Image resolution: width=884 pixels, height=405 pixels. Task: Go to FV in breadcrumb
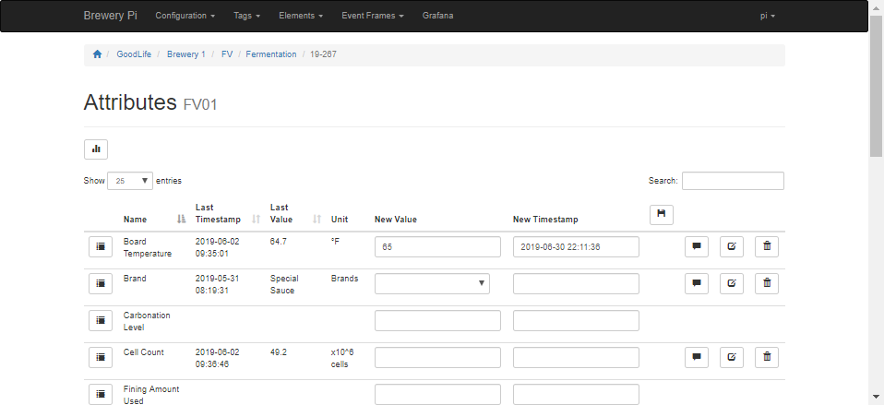coord(227,54)
